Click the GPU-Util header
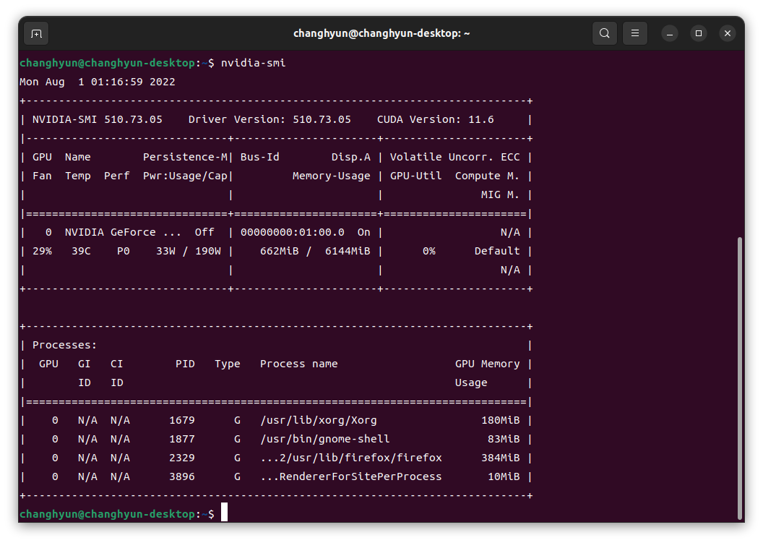 (416, 176)
